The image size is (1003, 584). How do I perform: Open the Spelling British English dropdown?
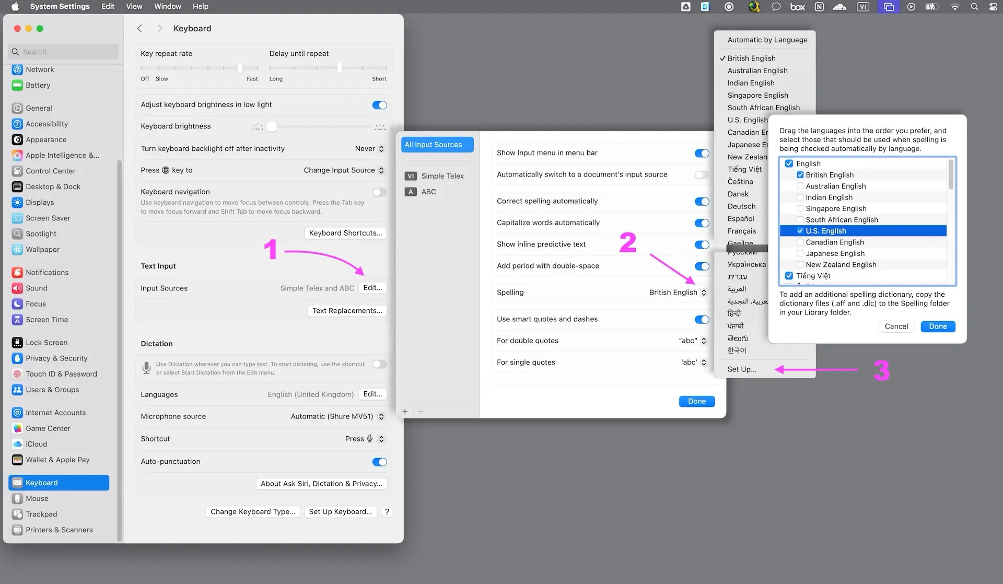tap(678, 293)
